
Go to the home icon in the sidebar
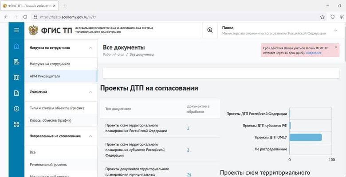pyautogui.click(x=16, y=46)
